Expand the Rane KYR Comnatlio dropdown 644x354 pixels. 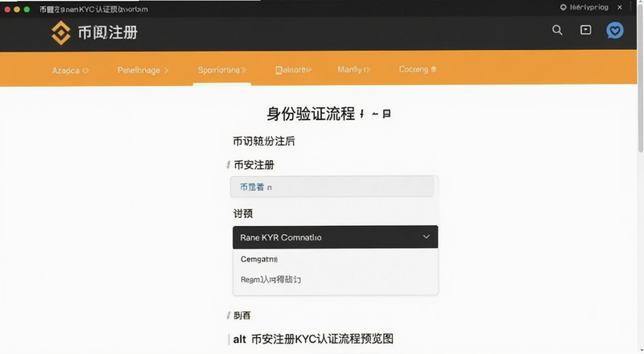[335, 237]
